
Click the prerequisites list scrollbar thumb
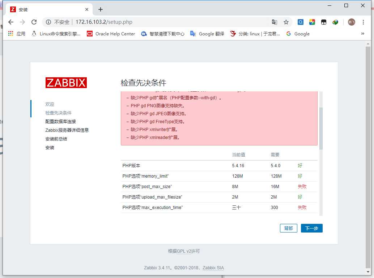(321, 129)
